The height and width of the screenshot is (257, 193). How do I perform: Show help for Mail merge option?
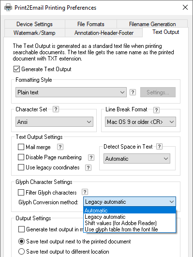[x=60, y=147]
